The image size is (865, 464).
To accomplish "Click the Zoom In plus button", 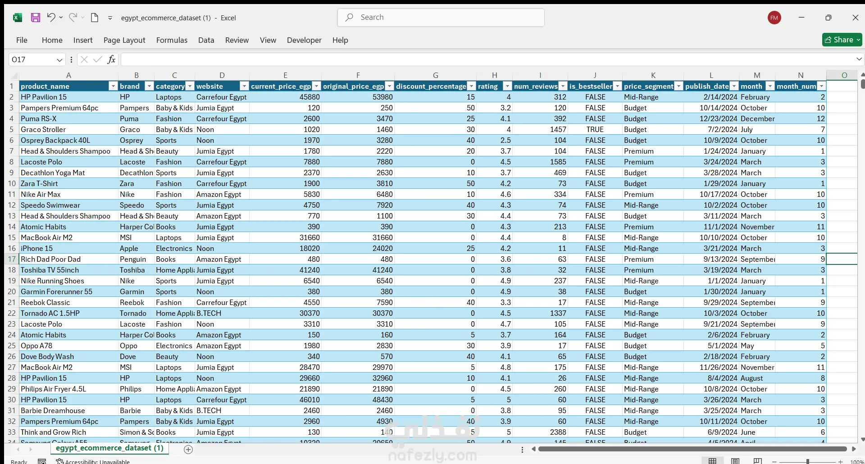I will tap(840, 462).
